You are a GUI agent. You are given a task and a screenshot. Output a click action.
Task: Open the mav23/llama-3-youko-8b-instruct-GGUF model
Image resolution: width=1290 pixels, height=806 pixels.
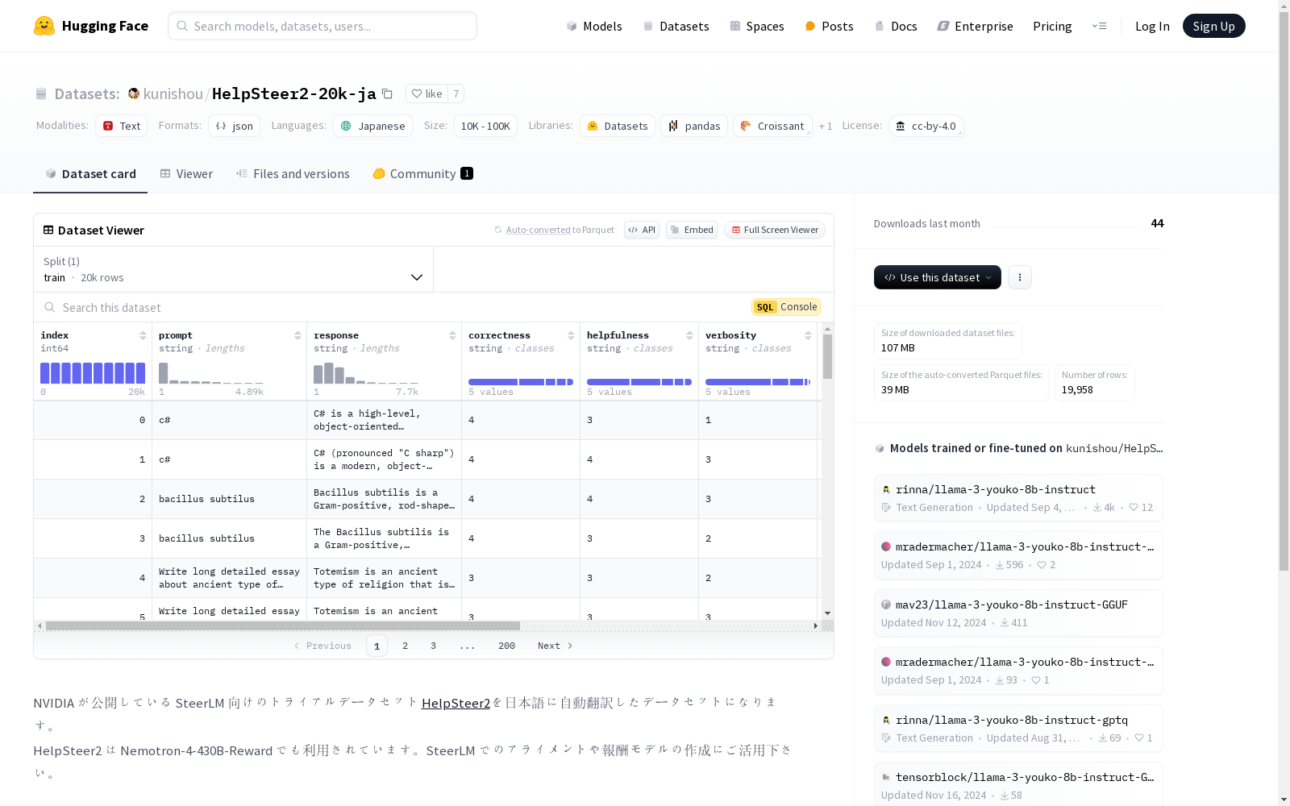[1018, 613]
